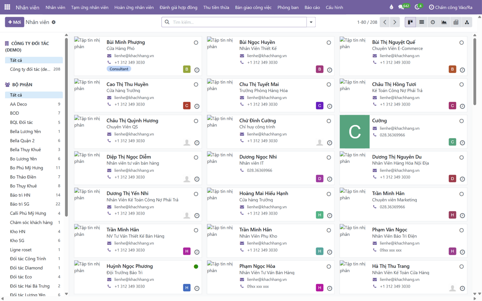
Task: Click presence circle on Dương Ngọc Nhi card
Action: (x=329, y=157)
